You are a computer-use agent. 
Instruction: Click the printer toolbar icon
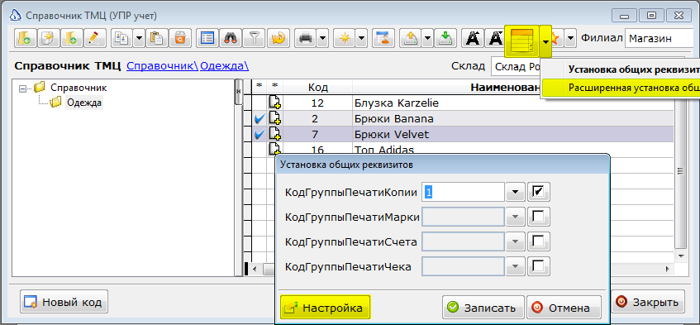click(x=306, y=38)
